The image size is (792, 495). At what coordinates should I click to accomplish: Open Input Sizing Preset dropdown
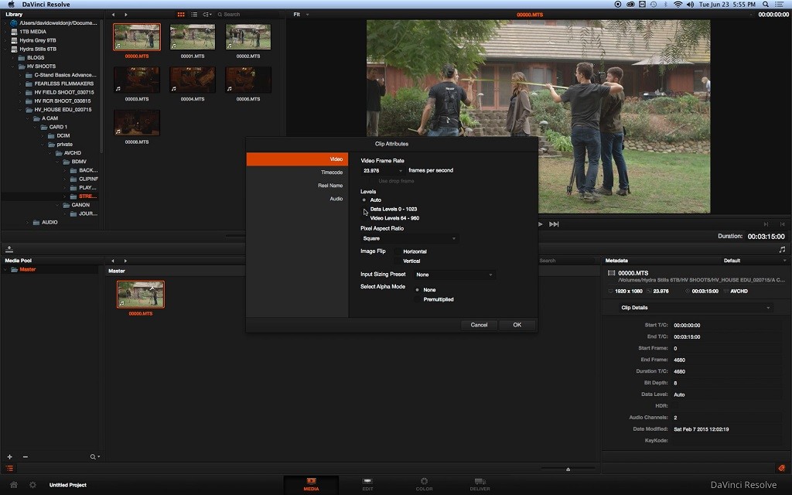tap(454, 275)
